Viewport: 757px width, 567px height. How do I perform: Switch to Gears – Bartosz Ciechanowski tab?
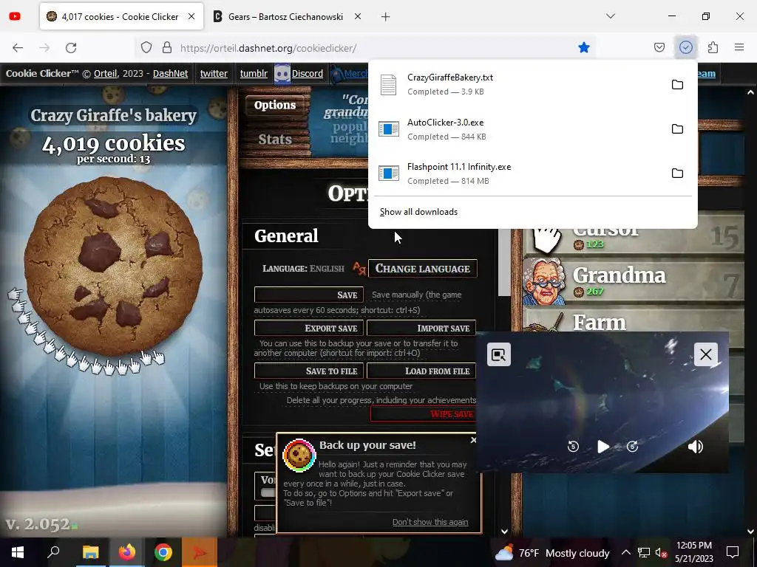tap(285, 16)
